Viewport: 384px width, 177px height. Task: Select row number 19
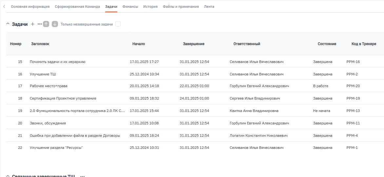click(20, 111)
